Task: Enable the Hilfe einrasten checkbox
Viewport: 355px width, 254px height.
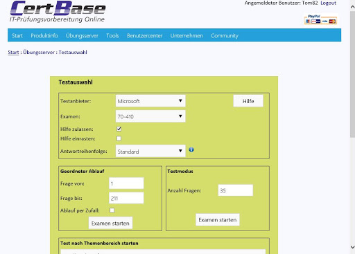Action: (x=119, y=138)
